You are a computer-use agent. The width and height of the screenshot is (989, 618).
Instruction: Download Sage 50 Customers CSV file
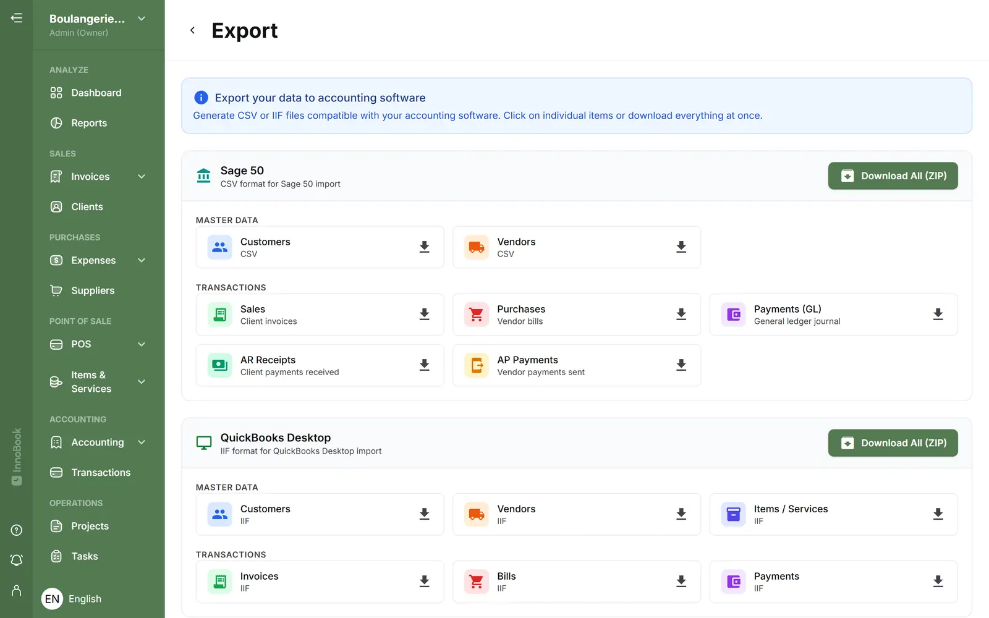(x=424, y=247)
